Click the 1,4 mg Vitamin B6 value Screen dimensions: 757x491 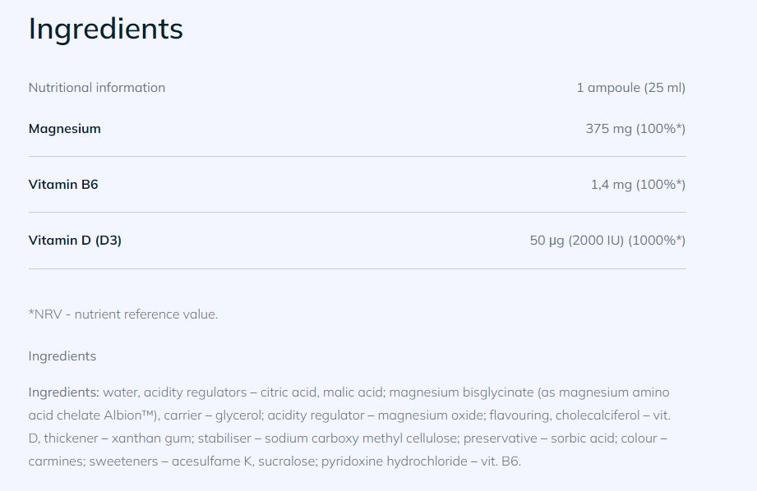[x=638, y=185]
